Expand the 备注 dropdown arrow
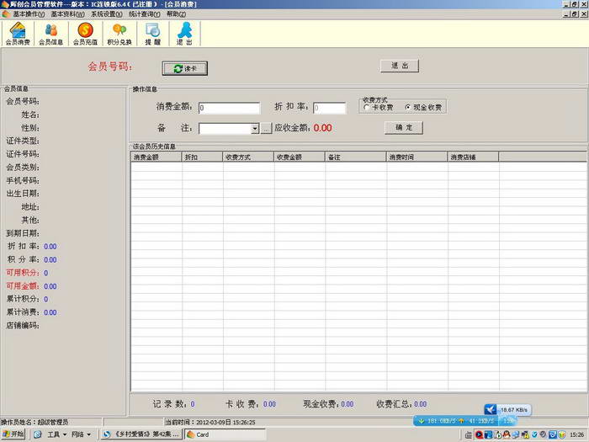Screen dimensions: 589x442 click(255, 129)
